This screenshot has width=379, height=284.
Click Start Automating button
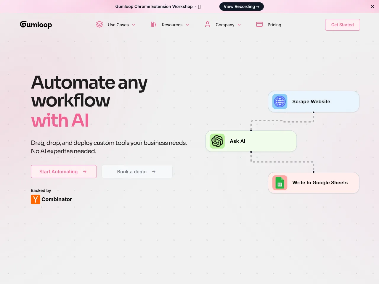pos(64,172)
